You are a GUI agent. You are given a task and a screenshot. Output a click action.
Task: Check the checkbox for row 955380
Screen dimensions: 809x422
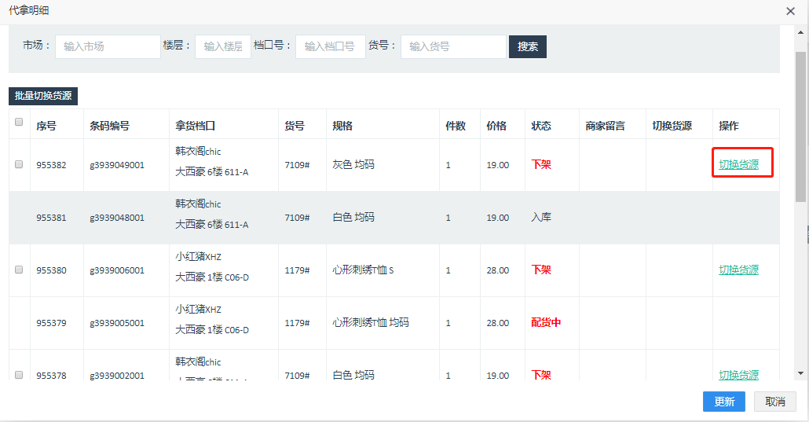click(19, 270)
